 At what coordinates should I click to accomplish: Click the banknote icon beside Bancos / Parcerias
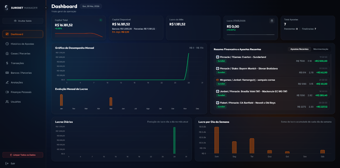[7, 73]
